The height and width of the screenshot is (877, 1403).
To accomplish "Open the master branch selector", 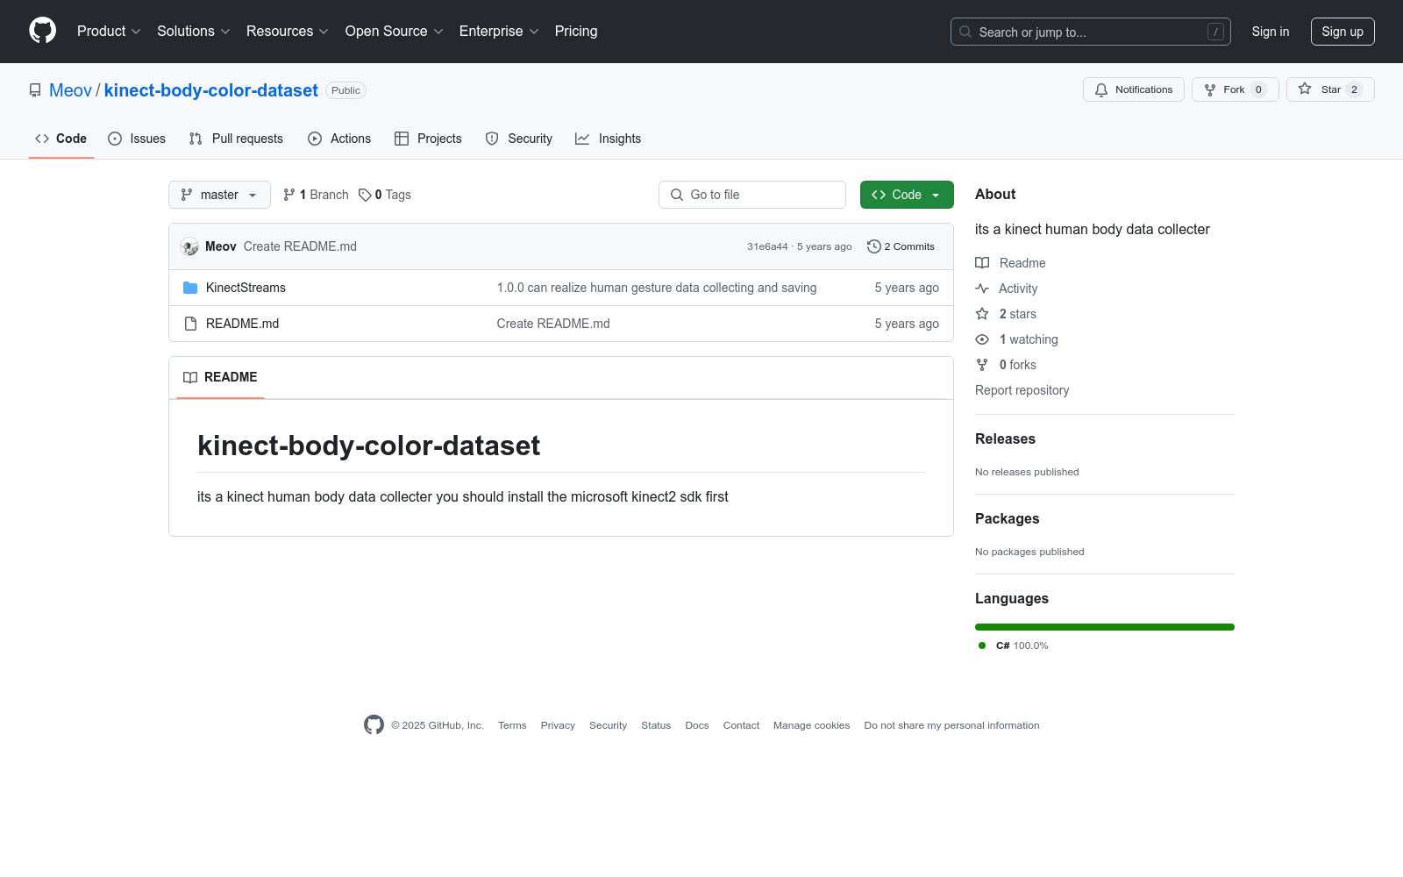I will click(x=219, y=195).
